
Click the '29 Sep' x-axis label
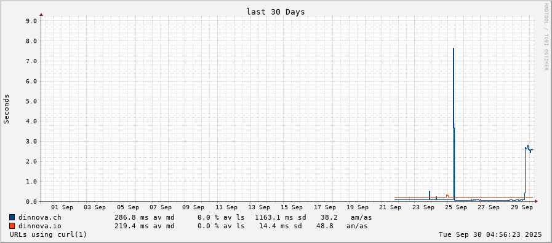pyautogui.click(x=522, y=207)
